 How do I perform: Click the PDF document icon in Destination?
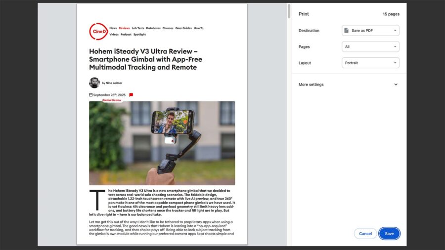coord(346,31)
